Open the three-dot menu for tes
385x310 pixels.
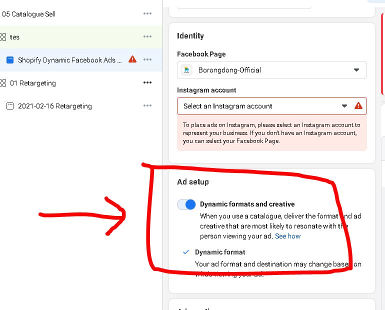[147, 36]
